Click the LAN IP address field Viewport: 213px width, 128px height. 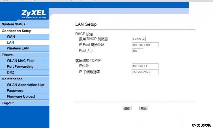click(x=145, y=66)
